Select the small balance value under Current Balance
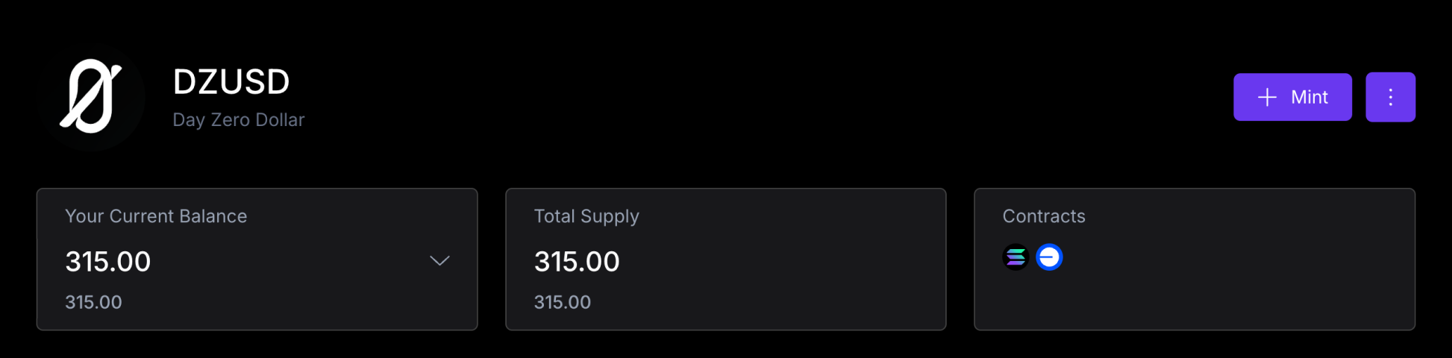1452x358 pixels. 93,302
